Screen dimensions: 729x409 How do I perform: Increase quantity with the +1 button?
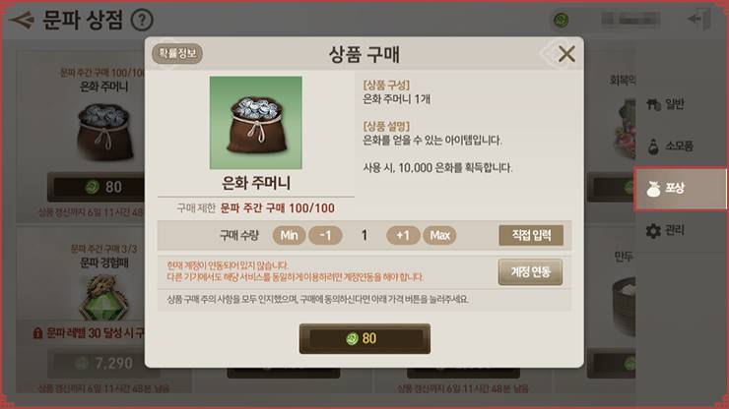(x=403, y=235)
